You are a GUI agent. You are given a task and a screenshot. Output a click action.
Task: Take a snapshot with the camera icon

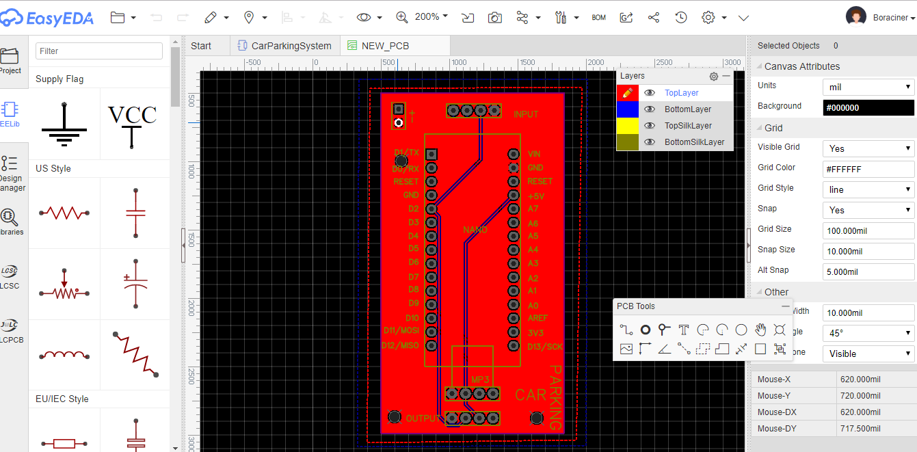coord(495,17)
